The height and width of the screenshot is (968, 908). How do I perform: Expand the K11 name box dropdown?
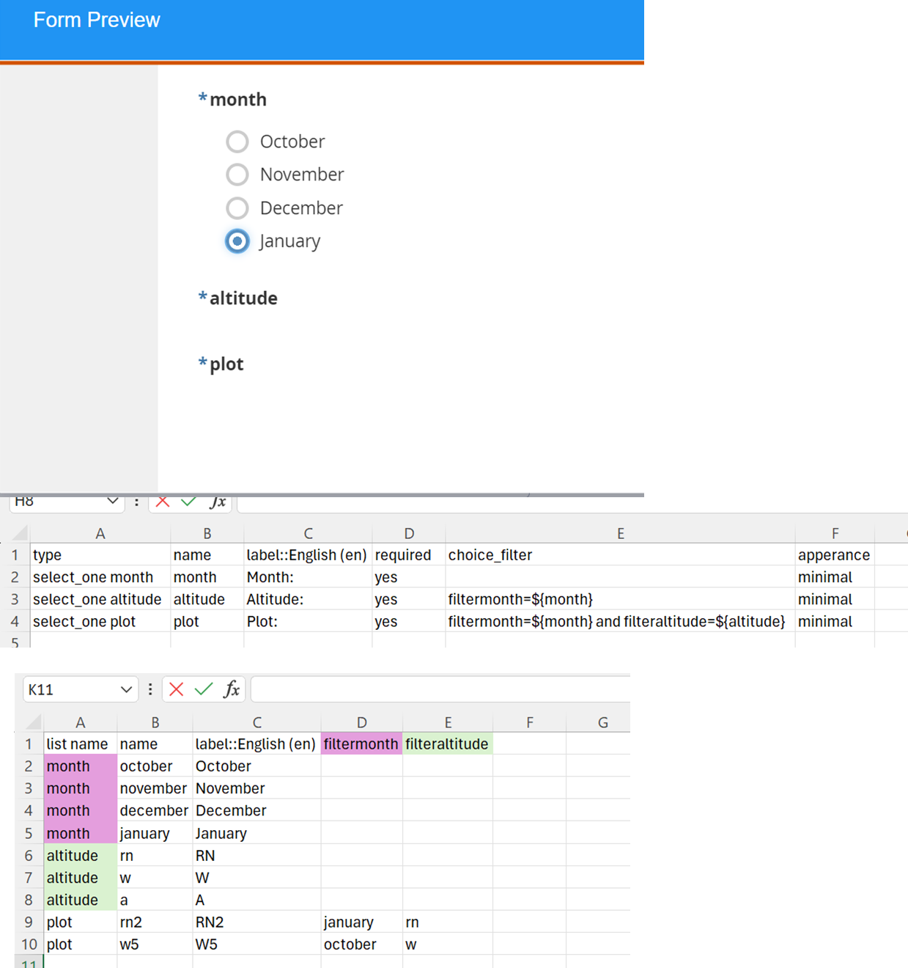coord(126,689)
